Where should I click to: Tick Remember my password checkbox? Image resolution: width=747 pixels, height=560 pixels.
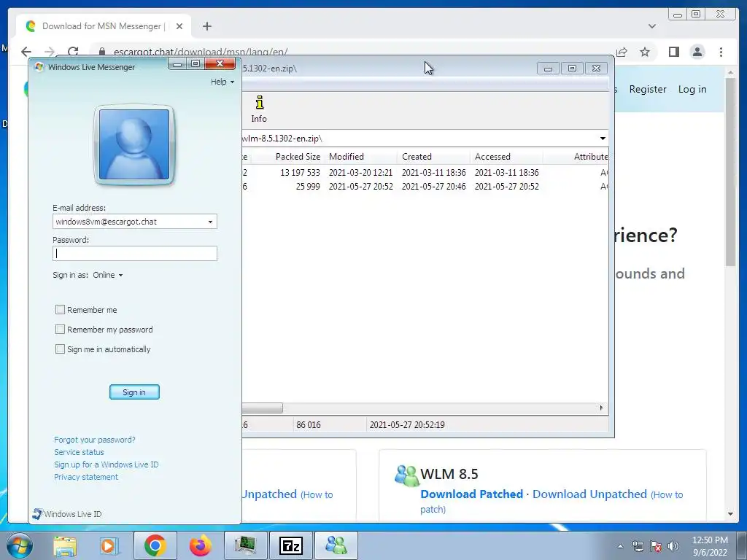coord(60,329)
